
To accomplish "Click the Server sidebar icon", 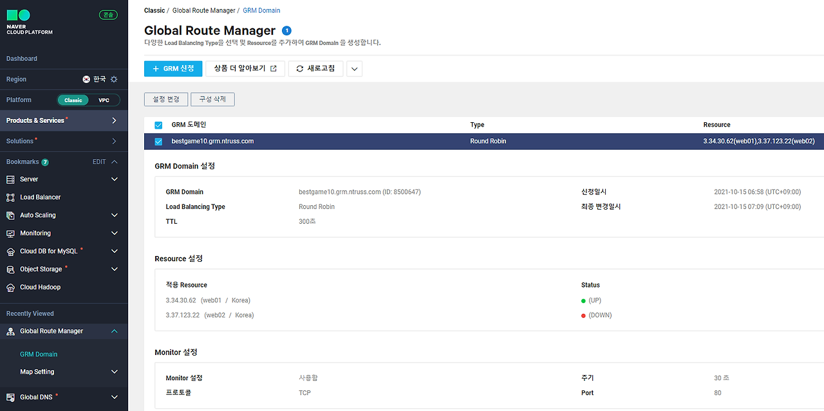I will click(10, 179).
